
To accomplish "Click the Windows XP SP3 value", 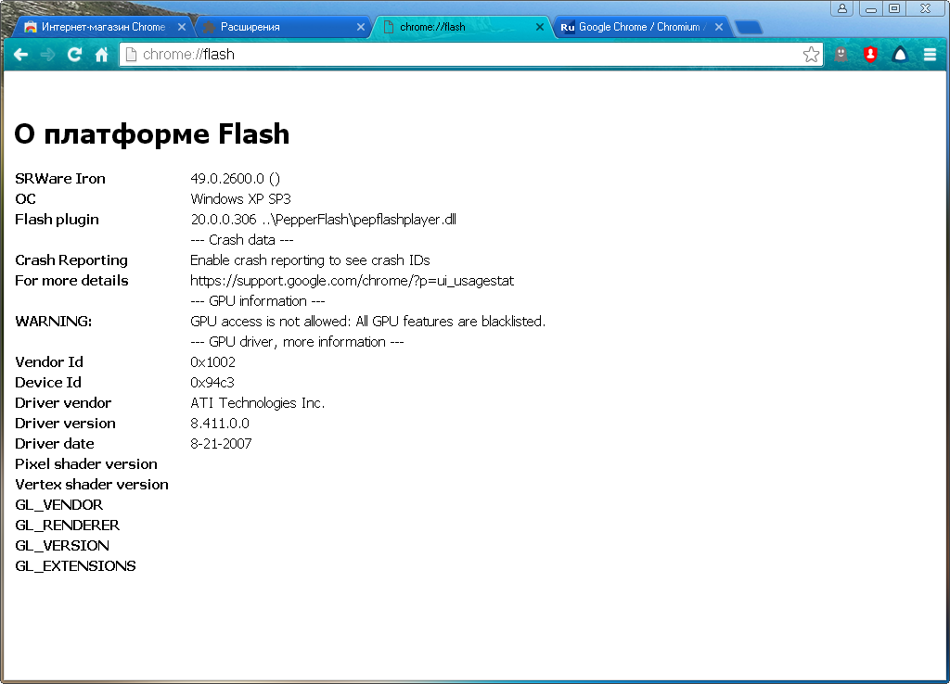I will [x=240, y=199].
